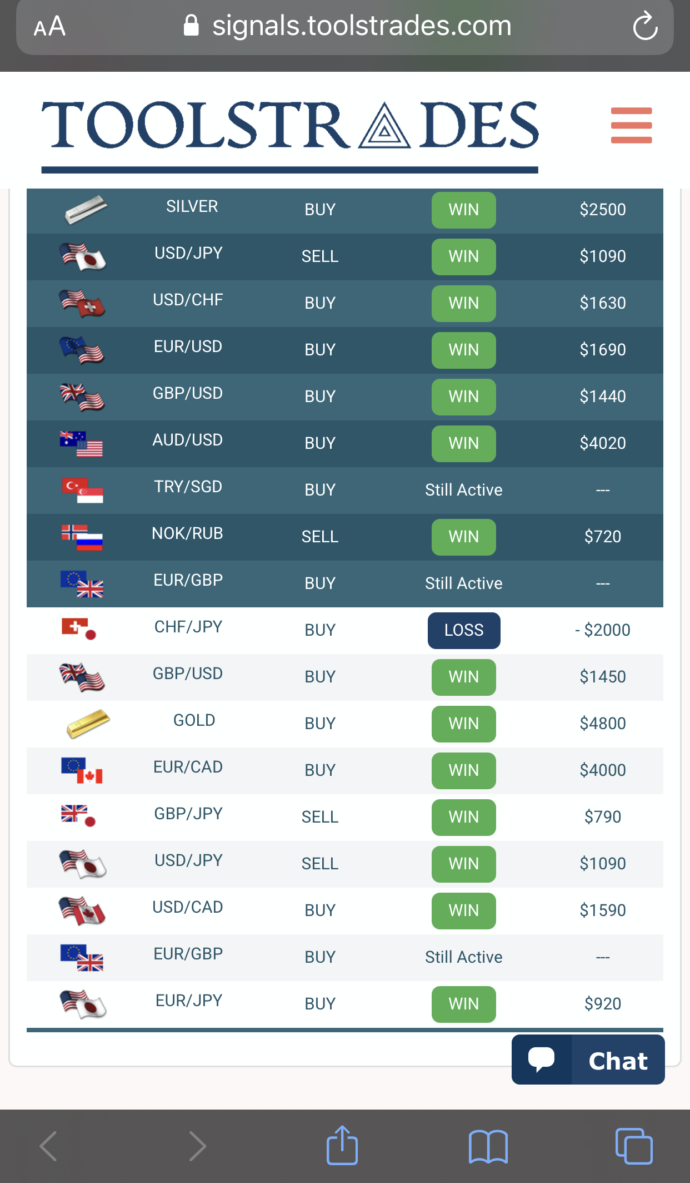Tap the signals.toolstrades.com address bar
The image size is (690, 1183).
pyautogui.click(x=361, y=26)
